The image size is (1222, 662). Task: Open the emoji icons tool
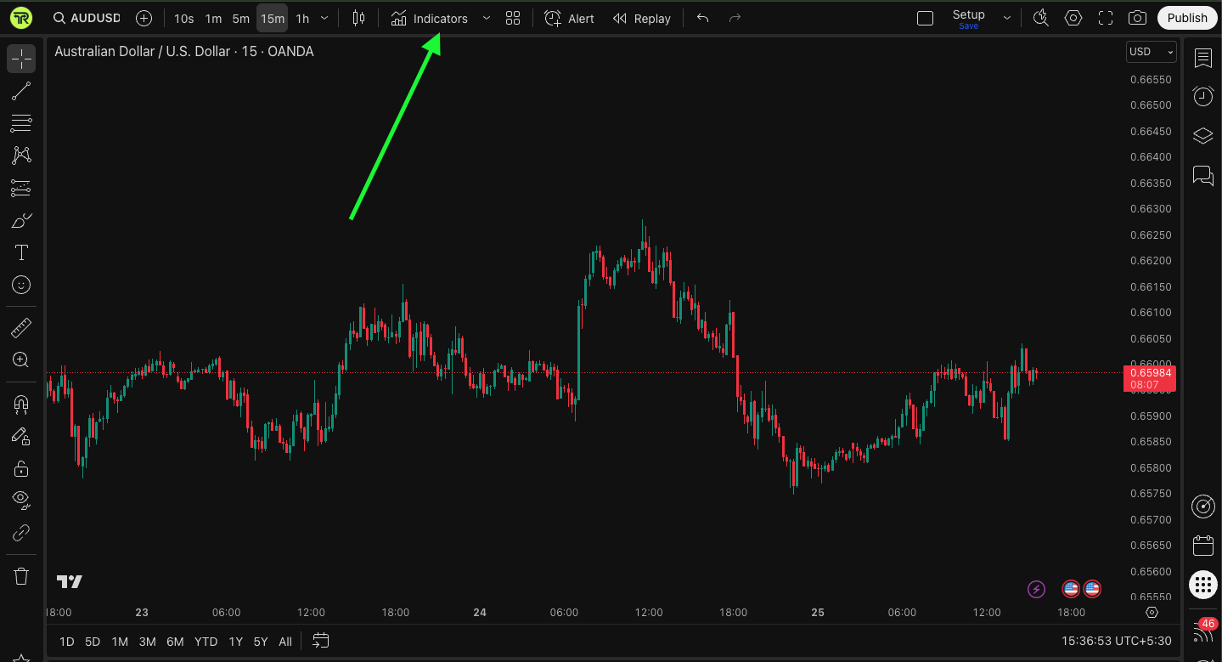click(x=21, y=285)
